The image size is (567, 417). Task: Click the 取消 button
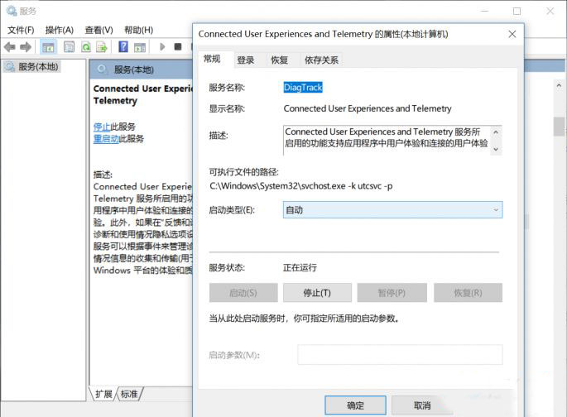click(422, 405)
